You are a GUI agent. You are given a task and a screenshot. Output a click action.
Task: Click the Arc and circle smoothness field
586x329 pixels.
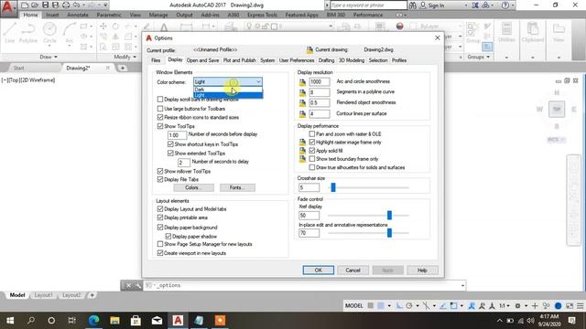pyautogui.click(x=320, y=81)
